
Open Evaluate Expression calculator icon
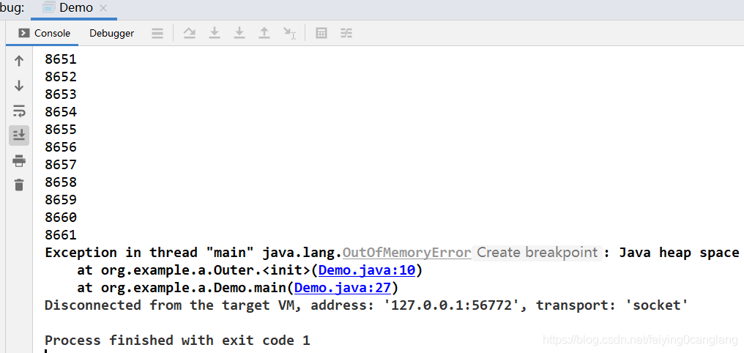321,33
